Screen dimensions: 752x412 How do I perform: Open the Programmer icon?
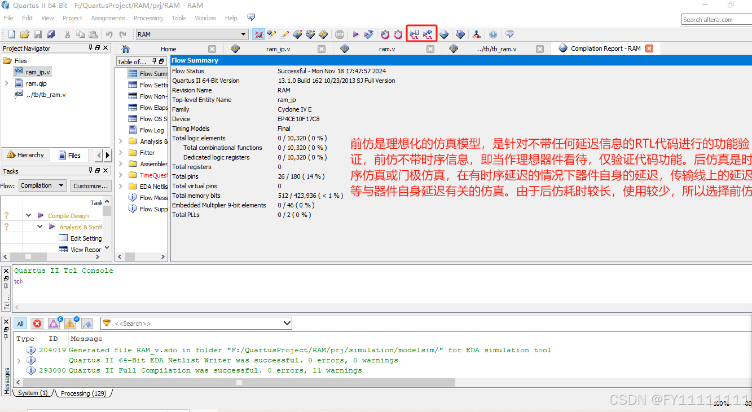click(460, 34)
